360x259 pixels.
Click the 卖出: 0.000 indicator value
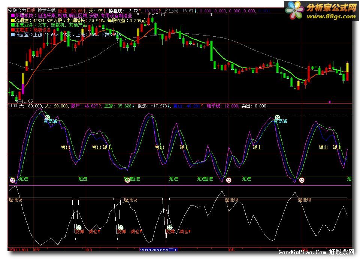254,106
